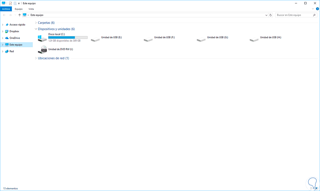Image resolution: width=320 pixels, height=191 pixels.
Task: Maximize the Este equipo window
Action: (305, 3)
